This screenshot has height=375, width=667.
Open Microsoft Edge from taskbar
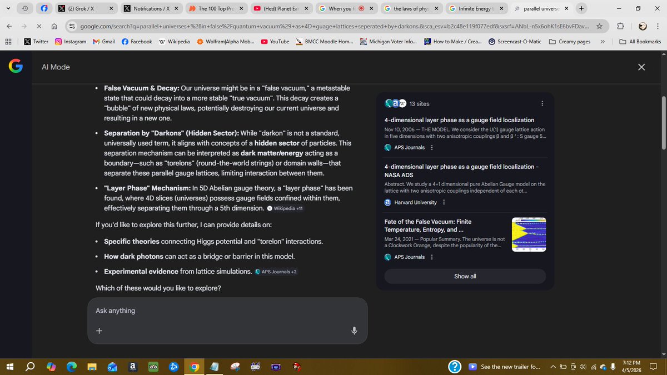click(x=72, y=366)
